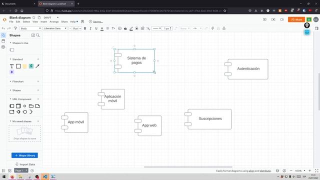Screen dimensions: 320x180
Task: Choose the small UML interface circle
Action: [24, 106]
